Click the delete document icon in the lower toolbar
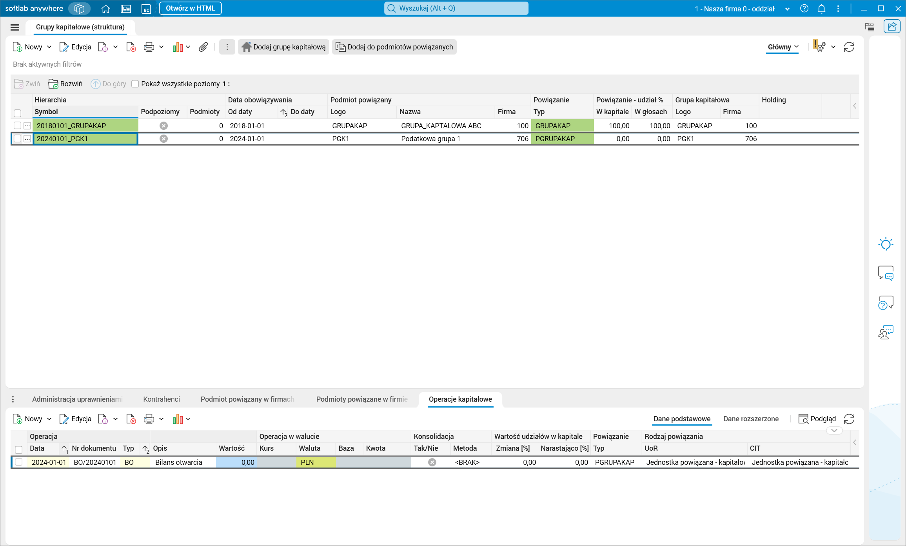 (x=131, y=419)
